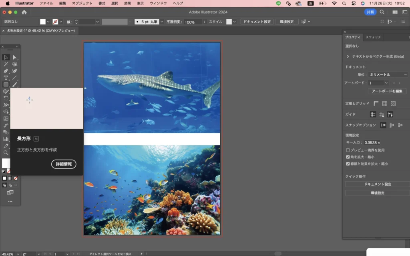Select the Rectangle tool
410x256 pixels.
click(6, 84)
